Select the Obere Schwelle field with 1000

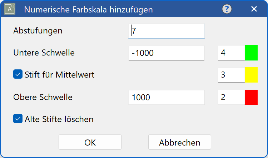(x=166, y=98)
